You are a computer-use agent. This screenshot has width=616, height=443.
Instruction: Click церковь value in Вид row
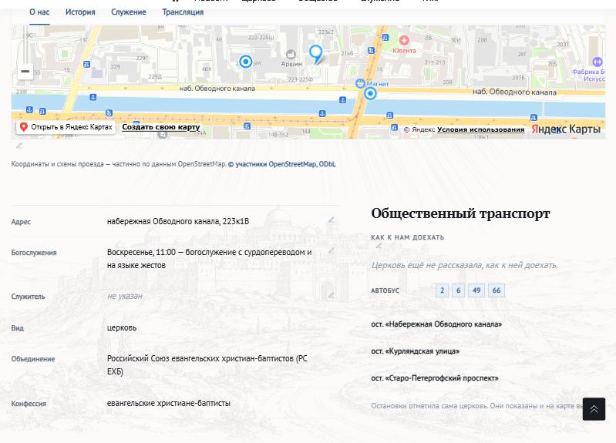122,328
